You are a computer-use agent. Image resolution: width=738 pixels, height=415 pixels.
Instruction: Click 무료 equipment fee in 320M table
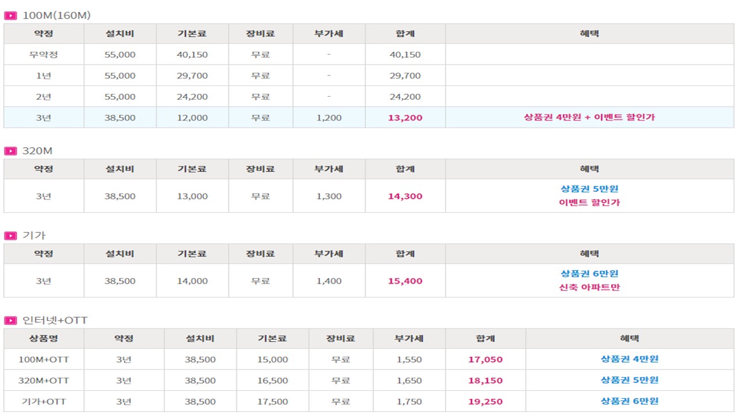261,196
